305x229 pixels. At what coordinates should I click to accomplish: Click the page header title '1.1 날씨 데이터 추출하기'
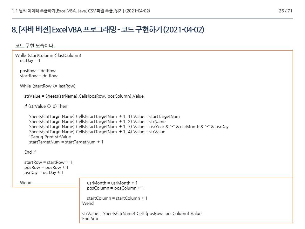coord(34,11)
